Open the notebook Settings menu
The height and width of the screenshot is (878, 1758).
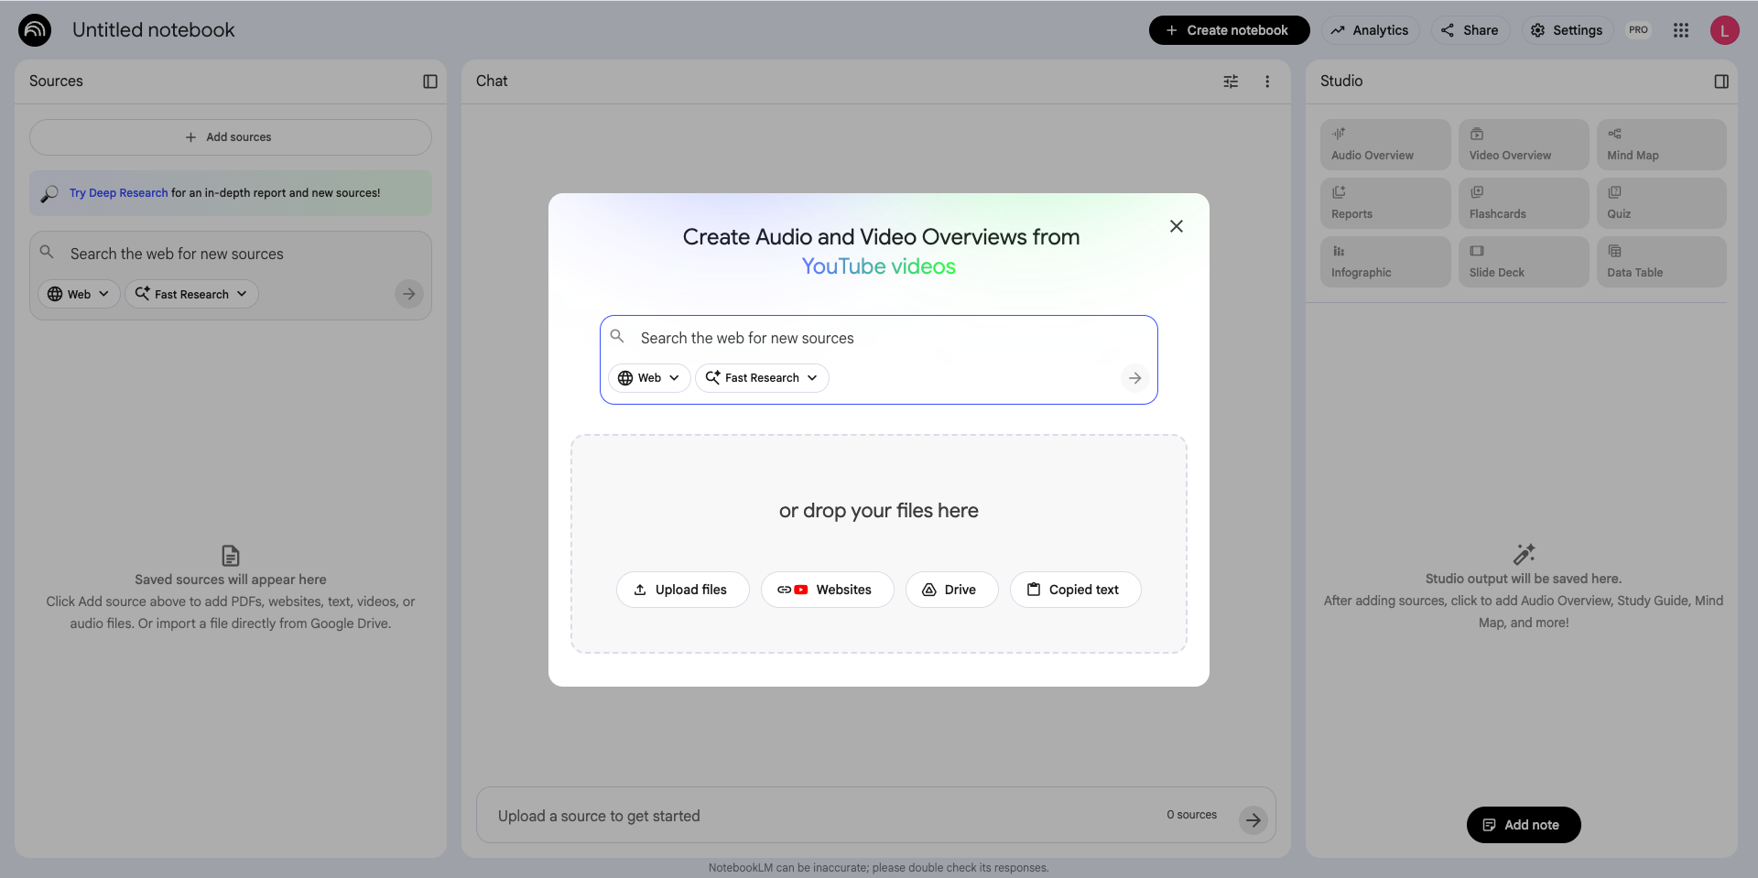click(1566, 29)
